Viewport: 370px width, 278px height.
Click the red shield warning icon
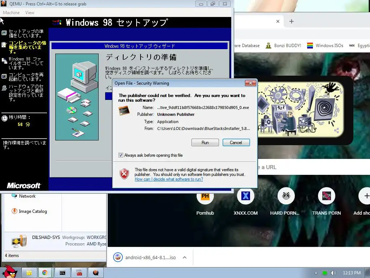124,174
